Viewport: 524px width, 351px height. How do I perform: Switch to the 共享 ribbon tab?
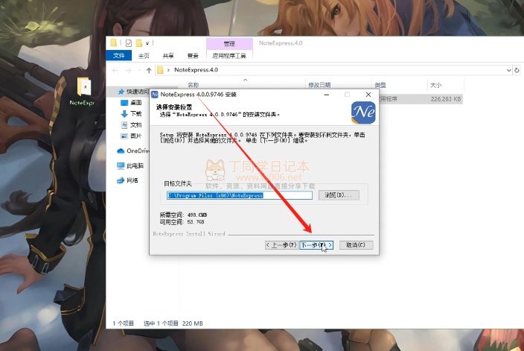(x=168, y=56)
